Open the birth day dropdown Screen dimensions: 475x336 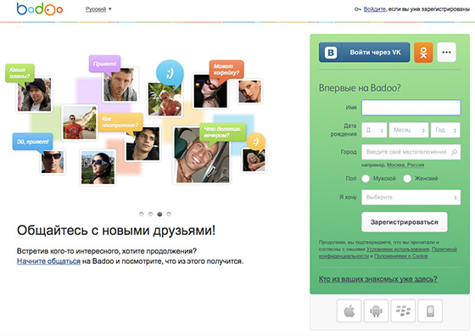pyautogui.click(x=374, y=130)
